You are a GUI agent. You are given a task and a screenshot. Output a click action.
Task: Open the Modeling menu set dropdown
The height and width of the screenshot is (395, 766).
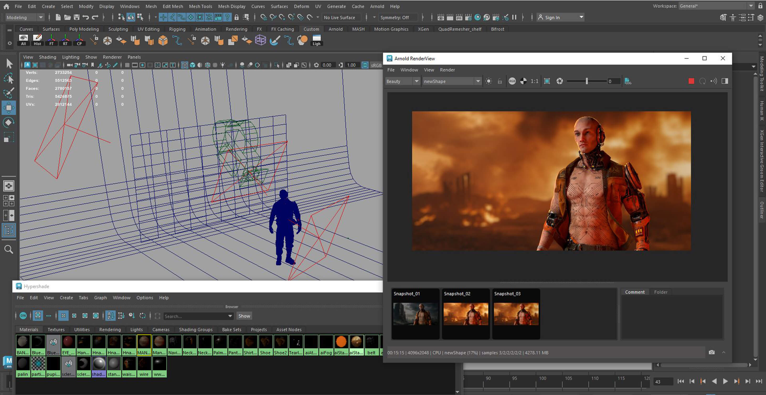(25, 18)
